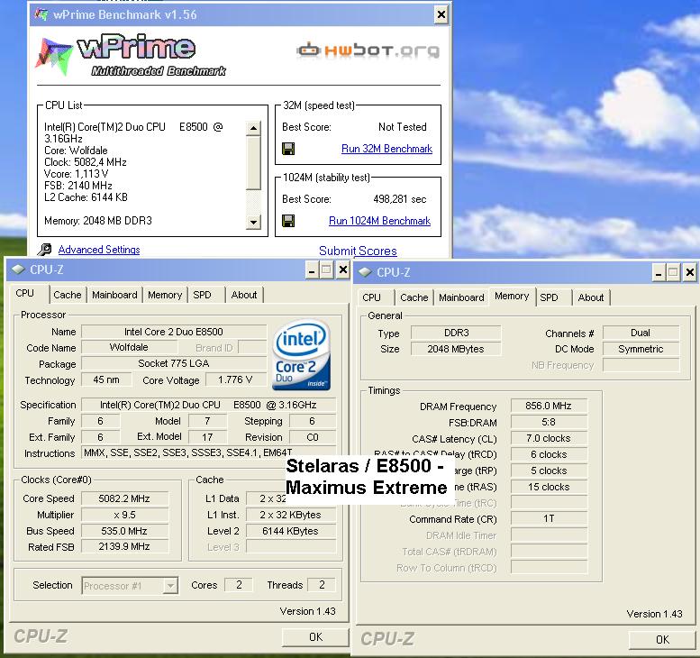Viewport: 700px width, 658px height.
Task: Minimize the left CPU-Z window
Action: (x=312, y=270)
